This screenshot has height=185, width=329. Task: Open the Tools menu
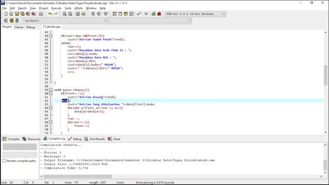(68, 8)
